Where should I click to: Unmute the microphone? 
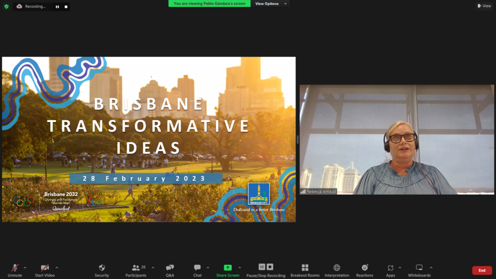(x=15, y=270)
